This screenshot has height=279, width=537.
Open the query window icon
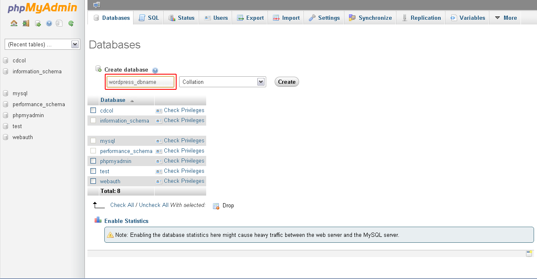point(38,24)
